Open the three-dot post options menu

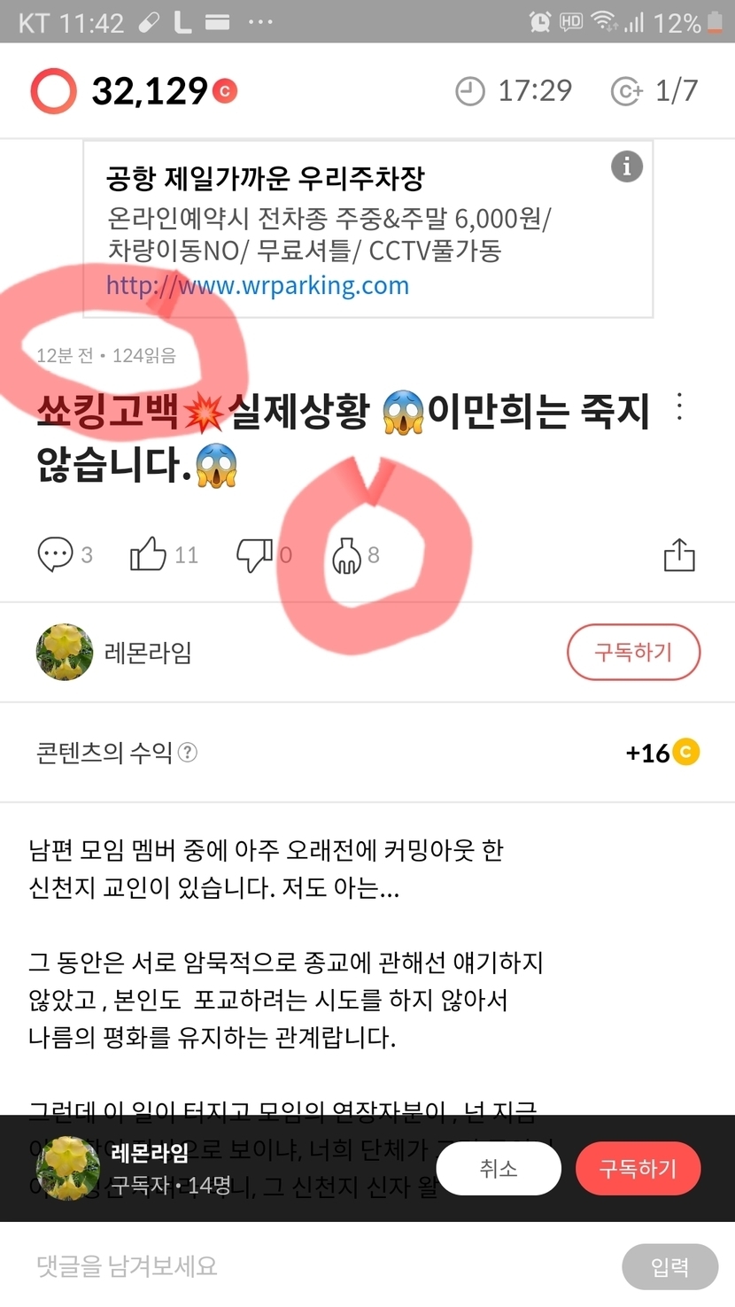[x=679, y=406]
